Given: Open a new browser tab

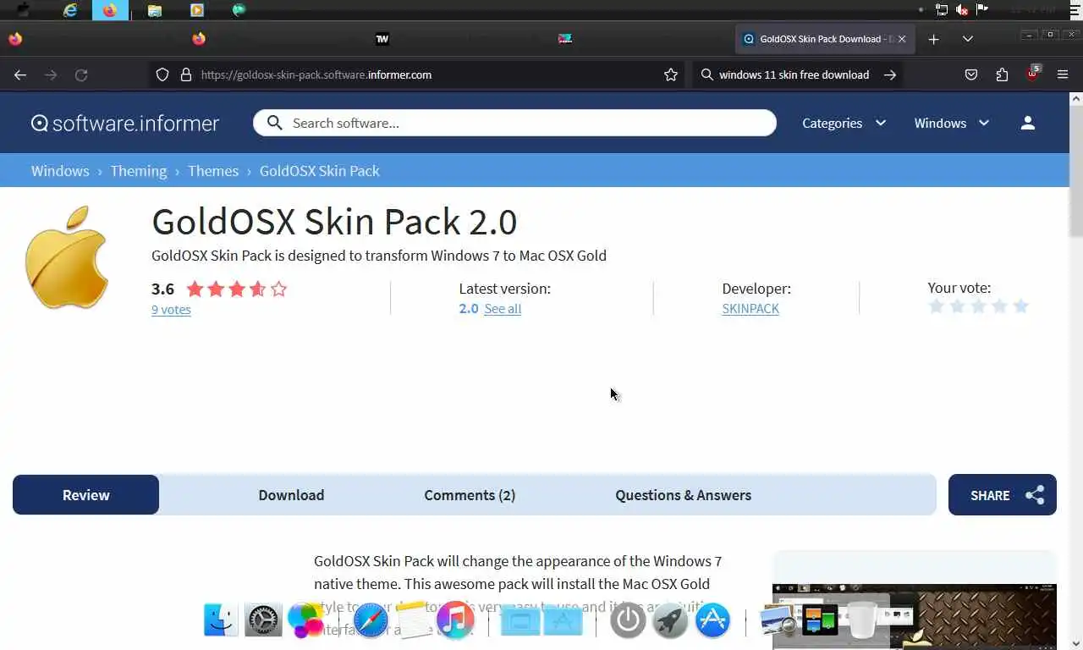Looking at the screenshot, I should pyautogui.click(x=933, y=39).
